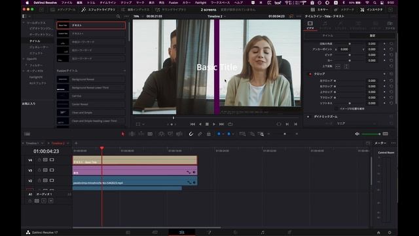The width and height of the screenshot is (419, 236).
Task: Click the Custom Zoom magnifier icon
Action: pyautogui.click(x=261, y=134)
